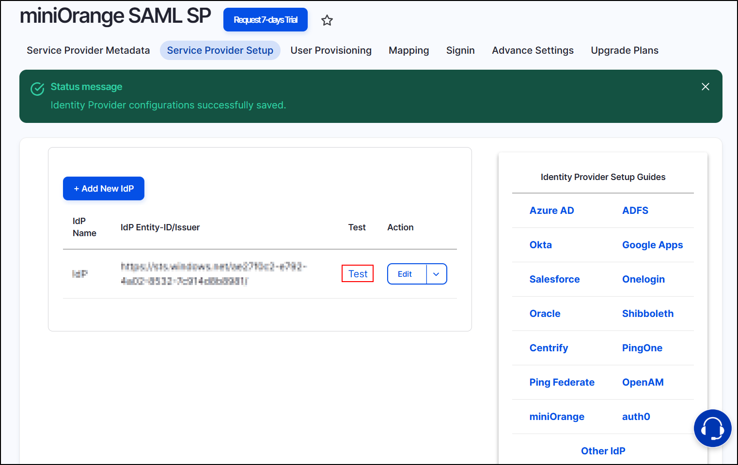Image resolution: width=738 pixels, height=465 pixels.
Task: Open the Signin tab
Action: click(460, 50)
